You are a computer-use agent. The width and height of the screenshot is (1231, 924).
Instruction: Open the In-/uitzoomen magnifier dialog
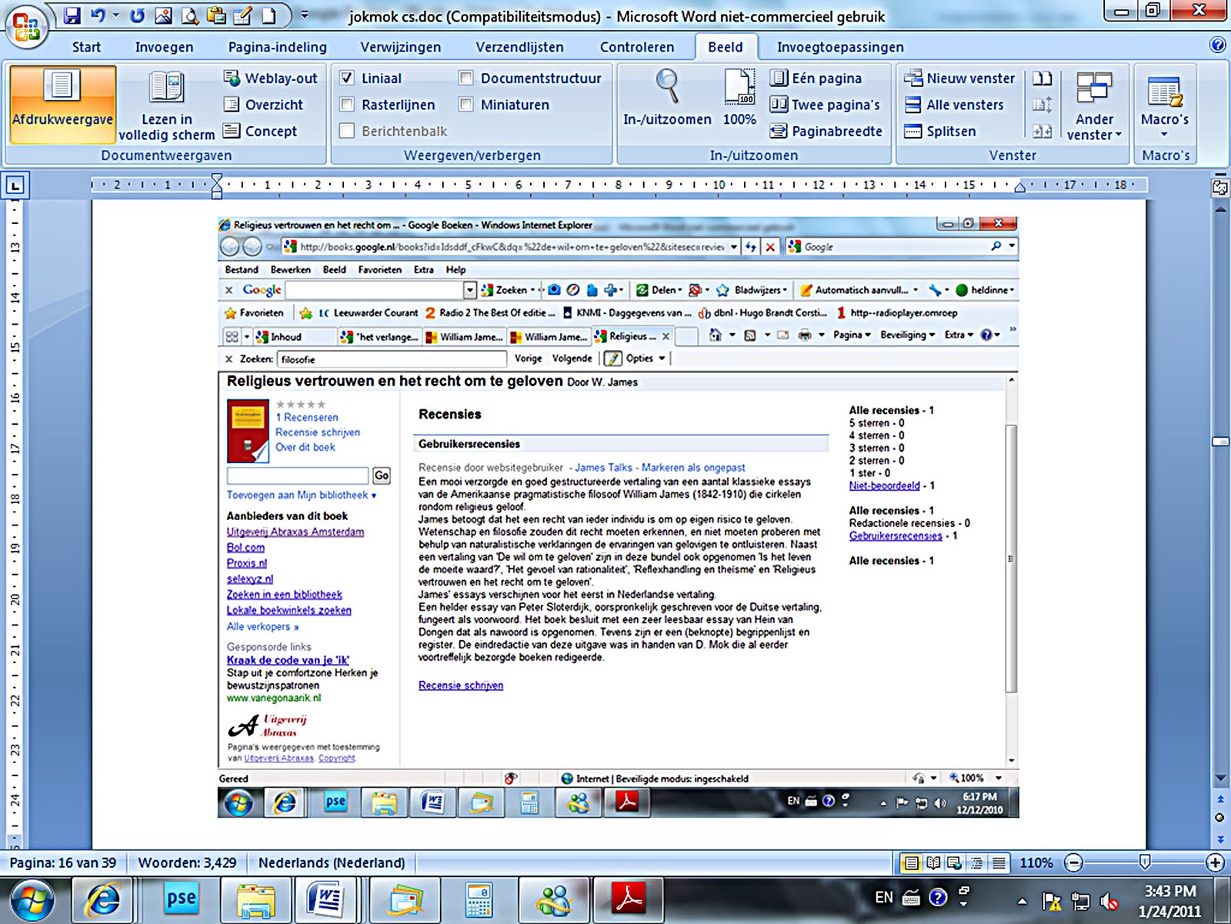[667, 98]
